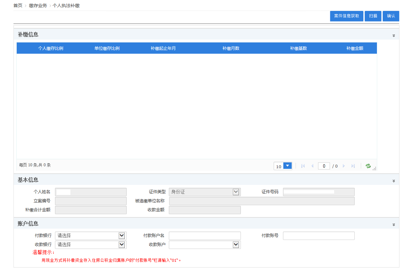Go to first page of table
The height and width of the screenshot is (274, 420).
click(303, 166)
